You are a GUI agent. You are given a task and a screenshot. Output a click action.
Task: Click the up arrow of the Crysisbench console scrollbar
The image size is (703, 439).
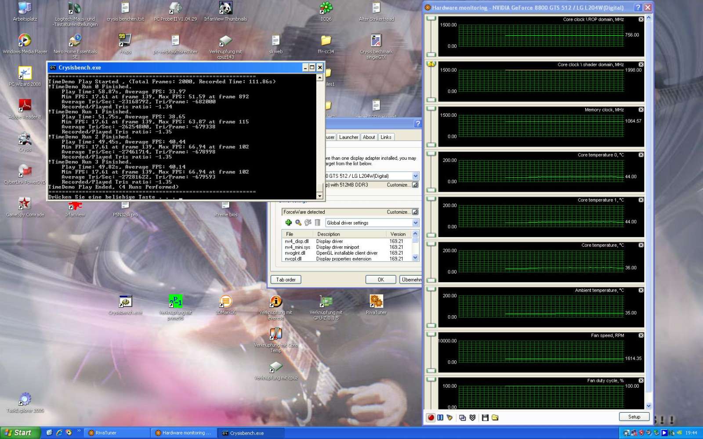point(320,77)
